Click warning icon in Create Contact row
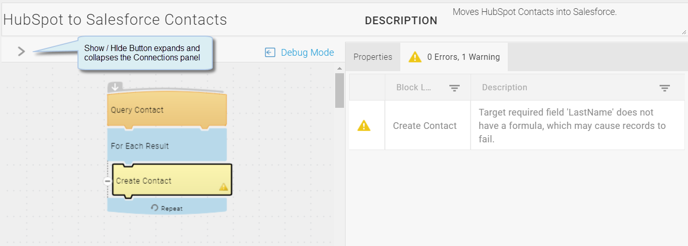The width and height of the screenshot is (688, 246). coord(364,125)
